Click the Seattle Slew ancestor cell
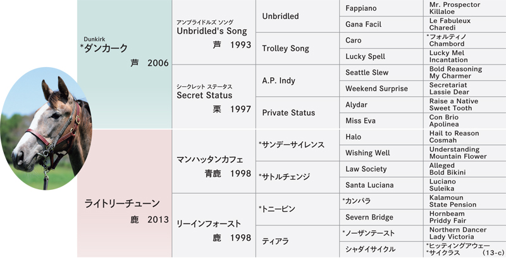This screenshot has width=506, height=269. click(x=381, y=72)
